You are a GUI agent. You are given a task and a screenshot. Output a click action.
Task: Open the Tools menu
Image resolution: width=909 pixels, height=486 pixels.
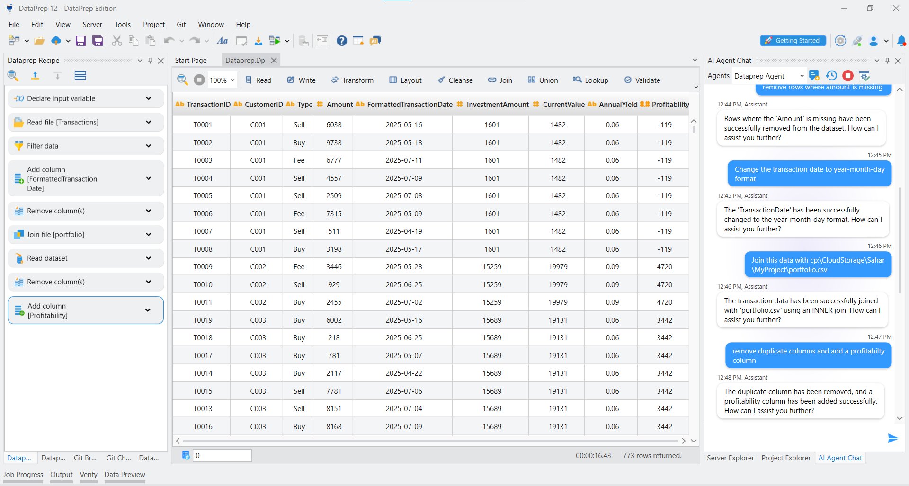(122, 25)
